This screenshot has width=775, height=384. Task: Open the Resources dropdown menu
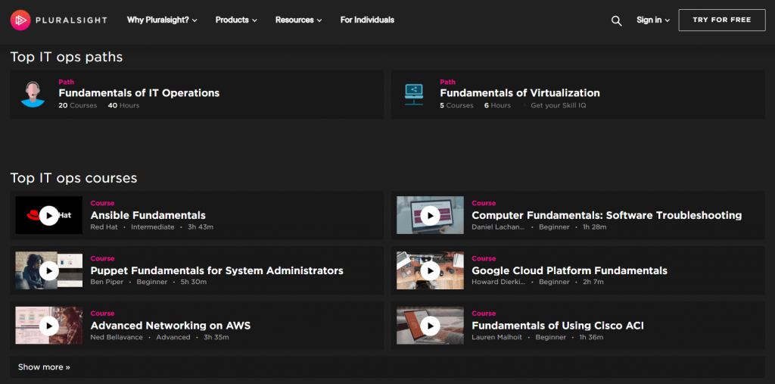(298, 20)
